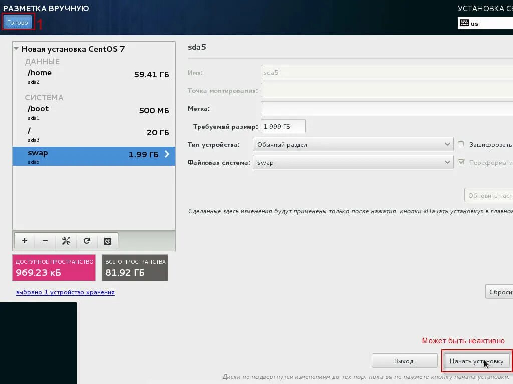Select the /boot sda1 partition

click(94, 112)
